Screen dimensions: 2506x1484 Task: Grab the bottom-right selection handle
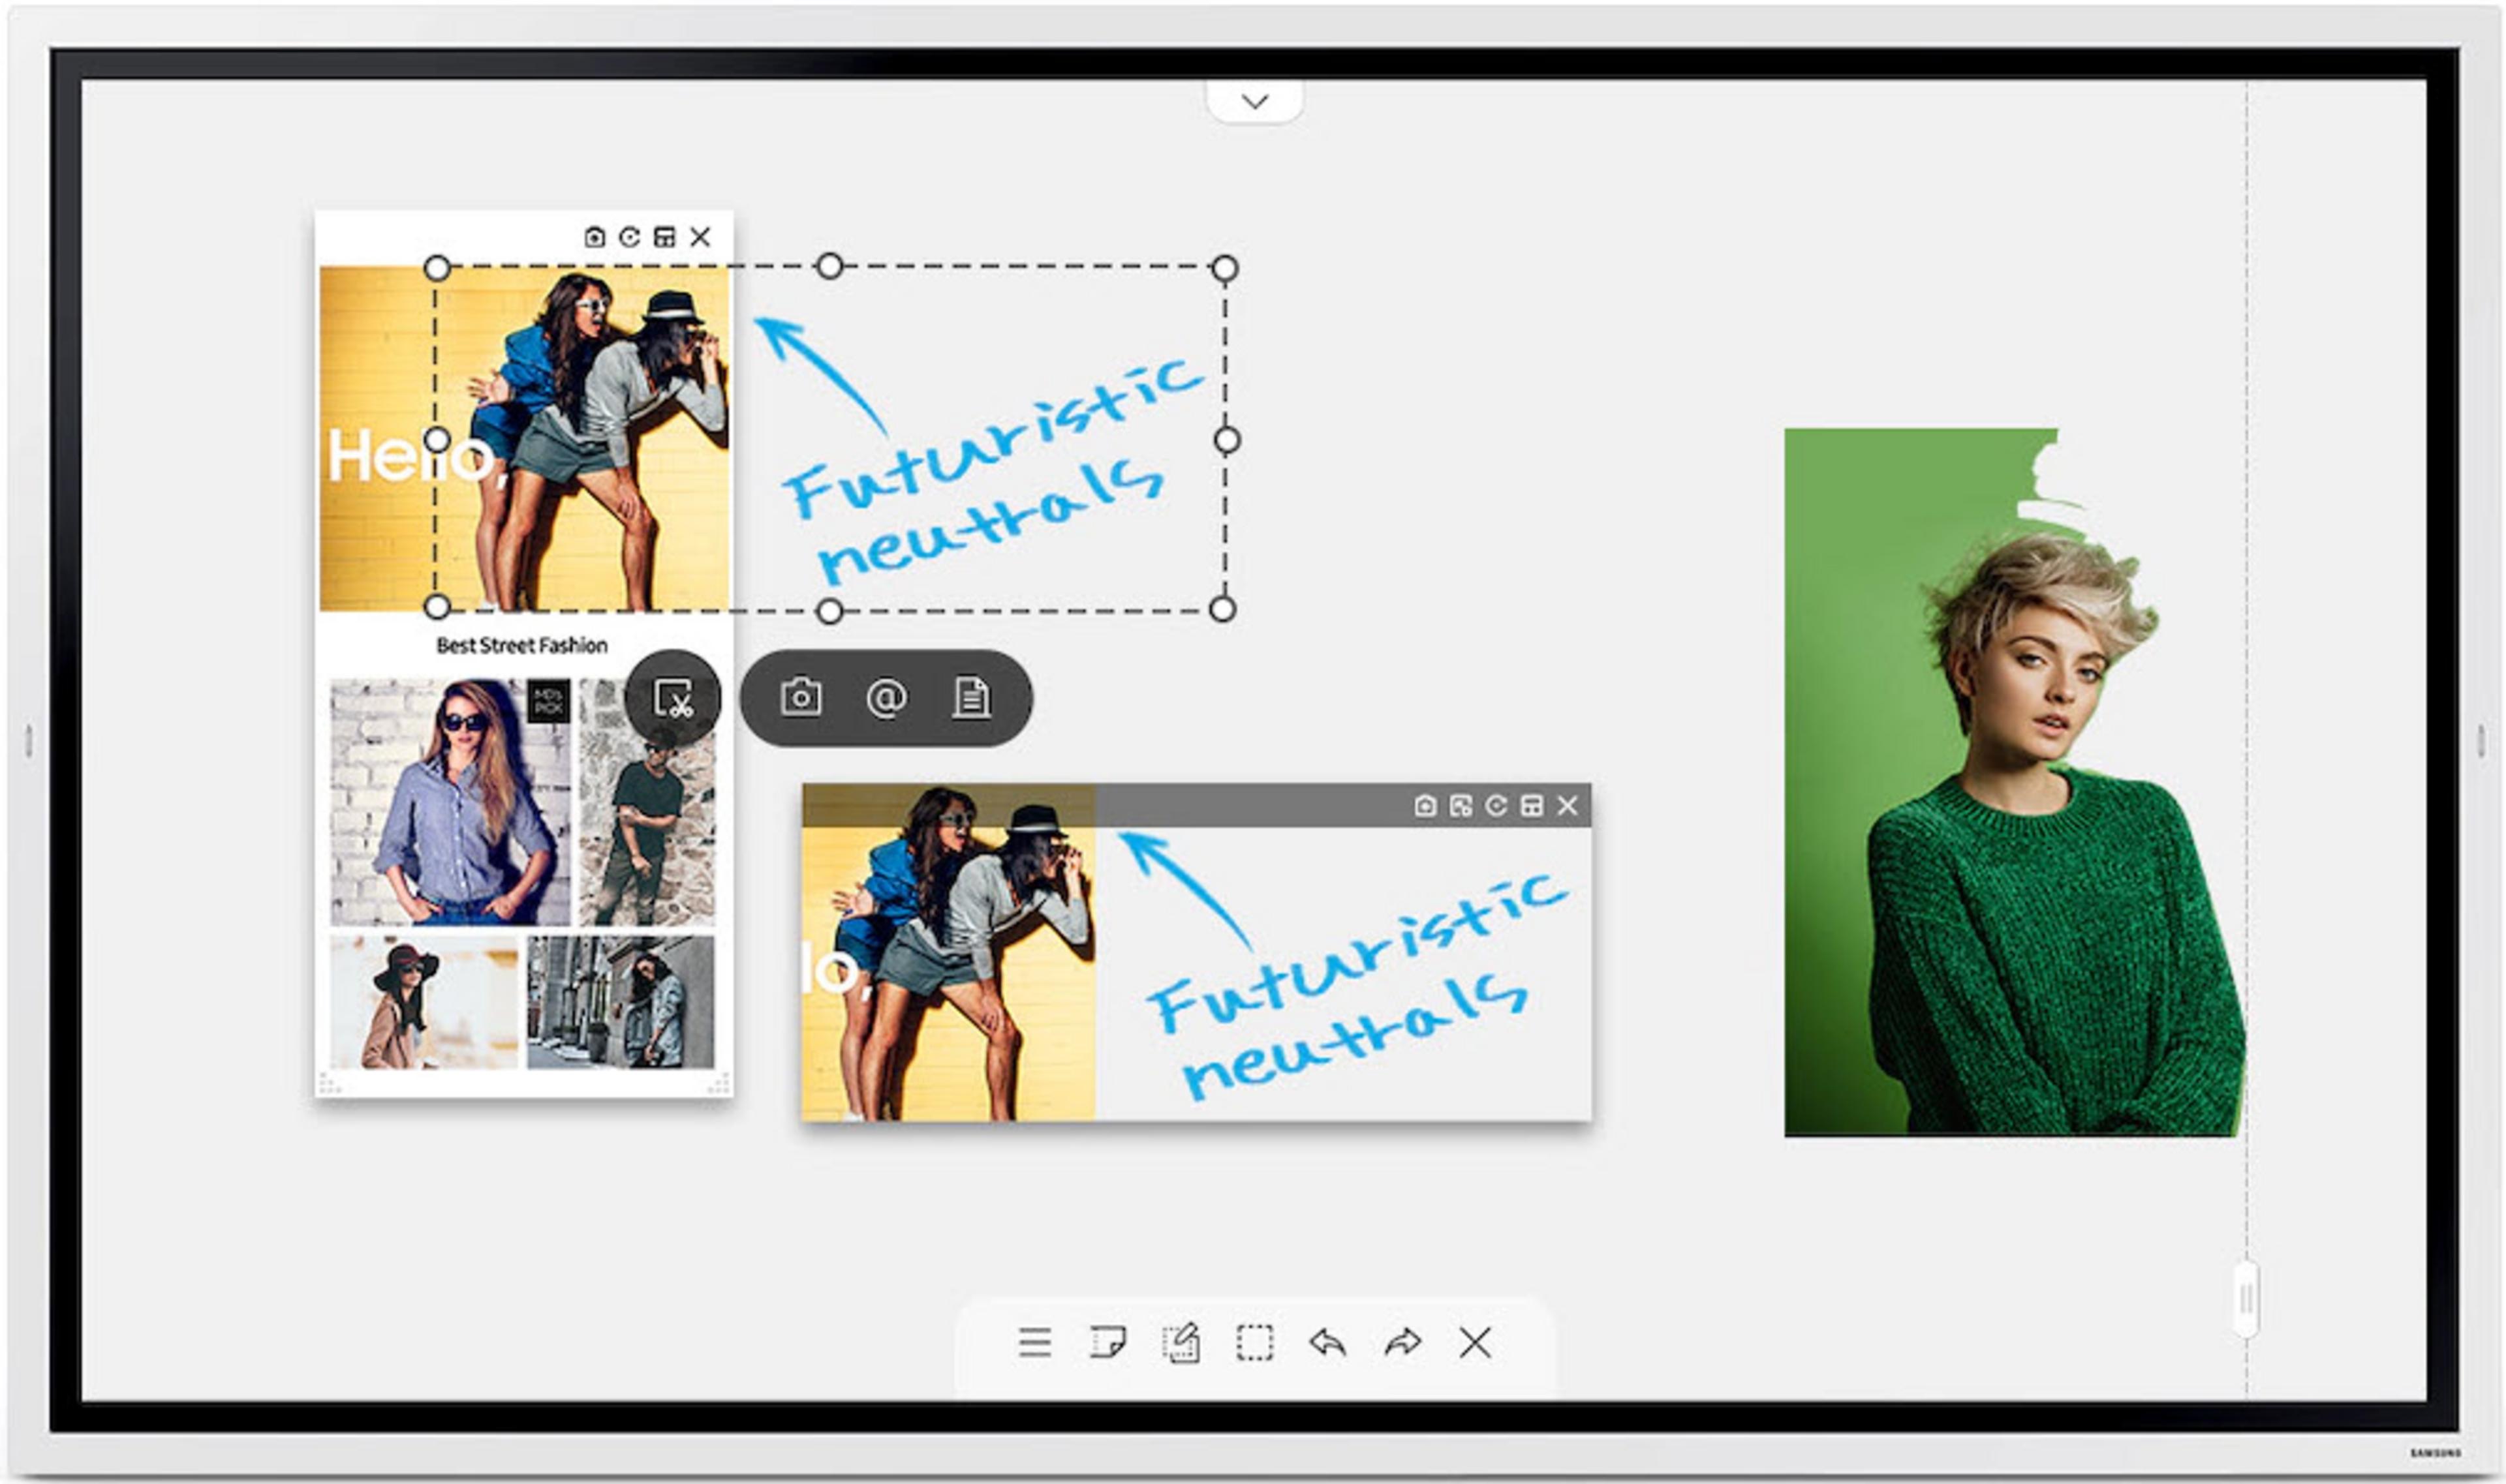(1222, 609)
